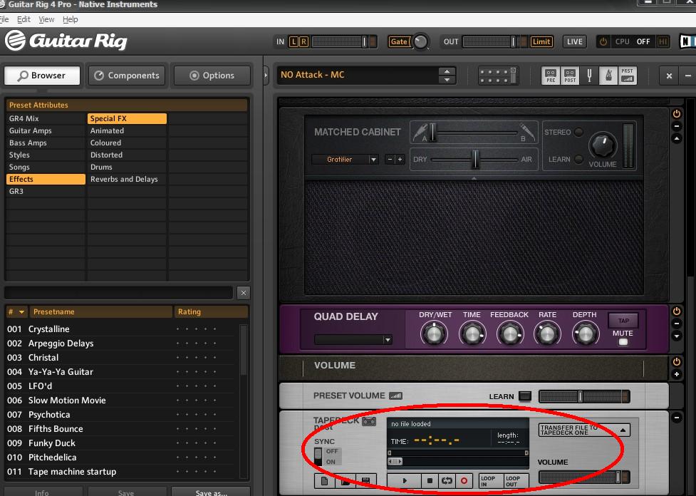
Task: Show the metronome module
Action: click(x=608, y=76)
